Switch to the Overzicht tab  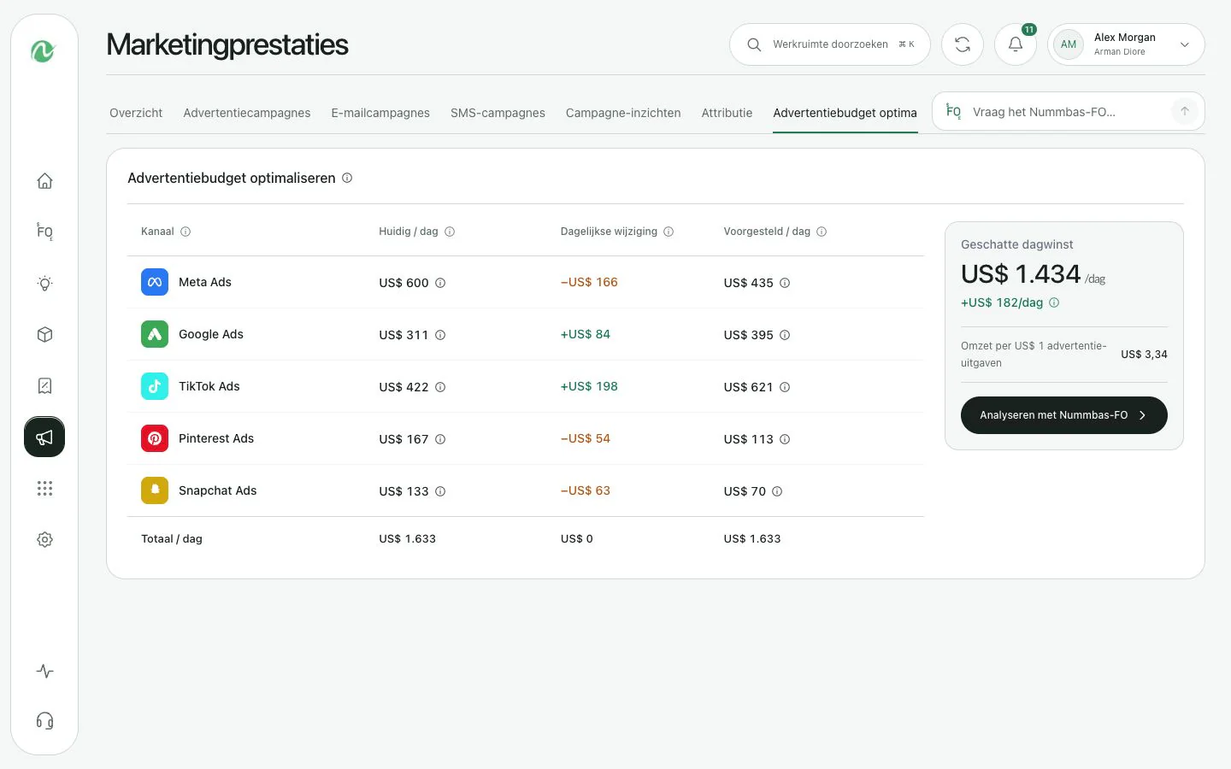pyautogui.click(x=136, y=113)
